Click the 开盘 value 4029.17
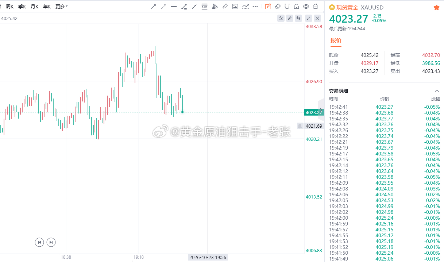The height and width of the screenshot is (262, 444). pos(370,63)
